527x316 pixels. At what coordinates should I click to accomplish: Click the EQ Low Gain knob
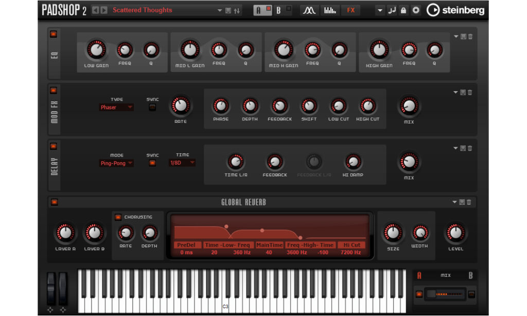[96, 50]
